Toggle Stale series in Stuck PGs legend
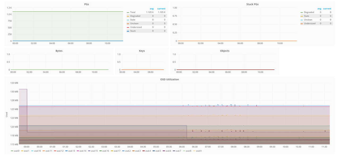Image resolution: width=340 pixels, height=158 pixels. pos(307,16)
